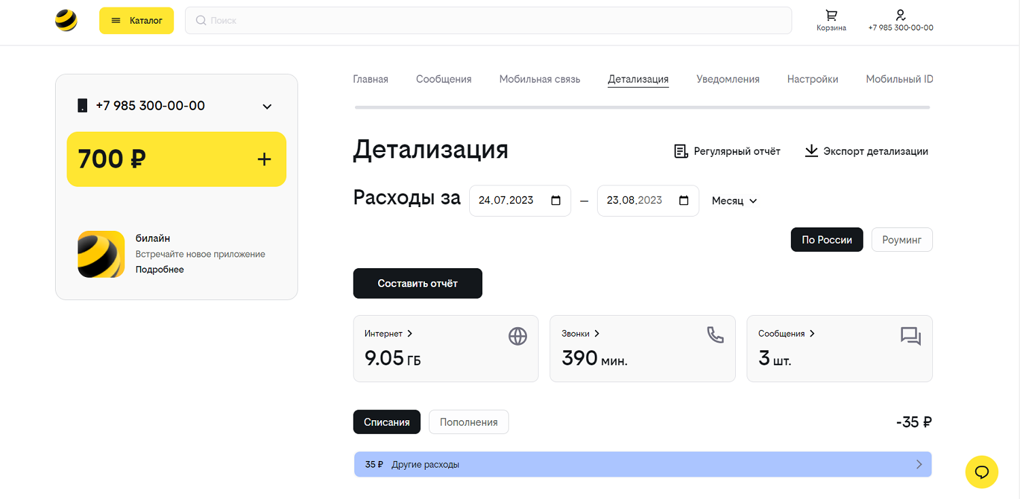Open the Уведомления tab
The width and height of the screenshot is (1020, 499).
[x=728, y=79]
